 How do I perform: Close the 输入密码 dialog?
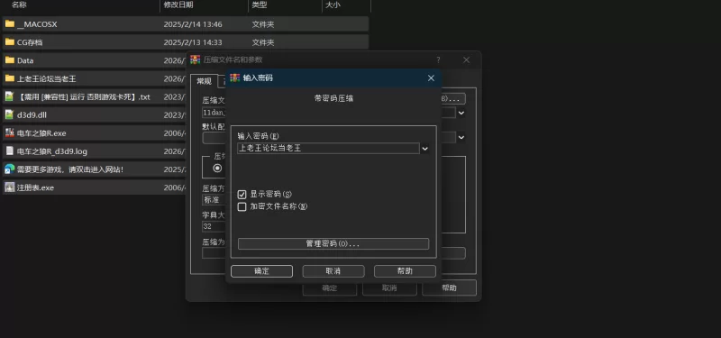pyautogui.click(x=431, y=78)
